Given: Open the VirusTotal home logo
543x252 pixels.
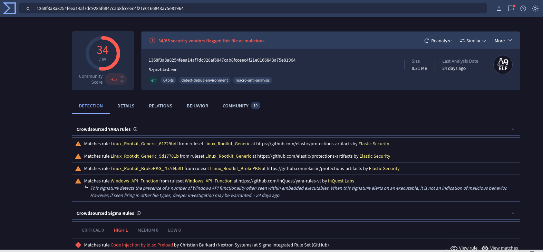Looking at the screenshot, I should tap(9, 8).
